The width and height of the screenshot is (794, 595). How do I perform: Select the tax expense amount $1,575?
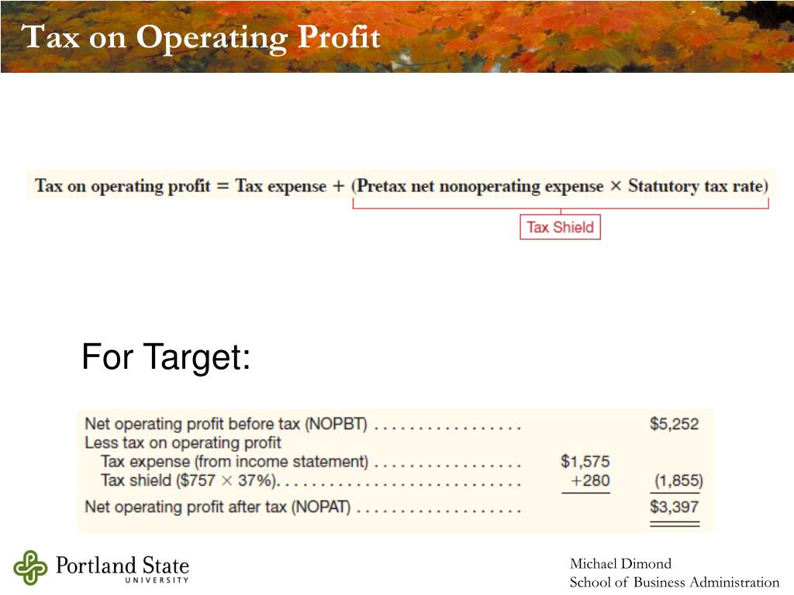(x=585, y=462)
